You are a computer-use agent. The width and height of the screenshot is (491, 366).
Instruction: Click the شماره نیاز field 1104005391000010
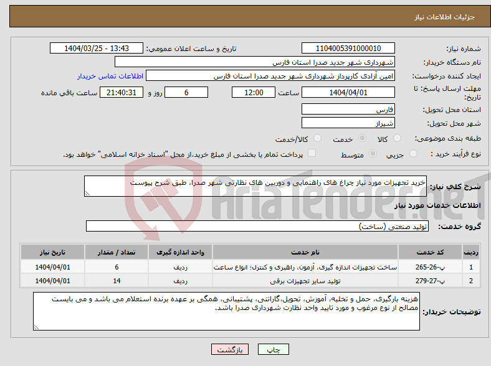pos(348,48)
